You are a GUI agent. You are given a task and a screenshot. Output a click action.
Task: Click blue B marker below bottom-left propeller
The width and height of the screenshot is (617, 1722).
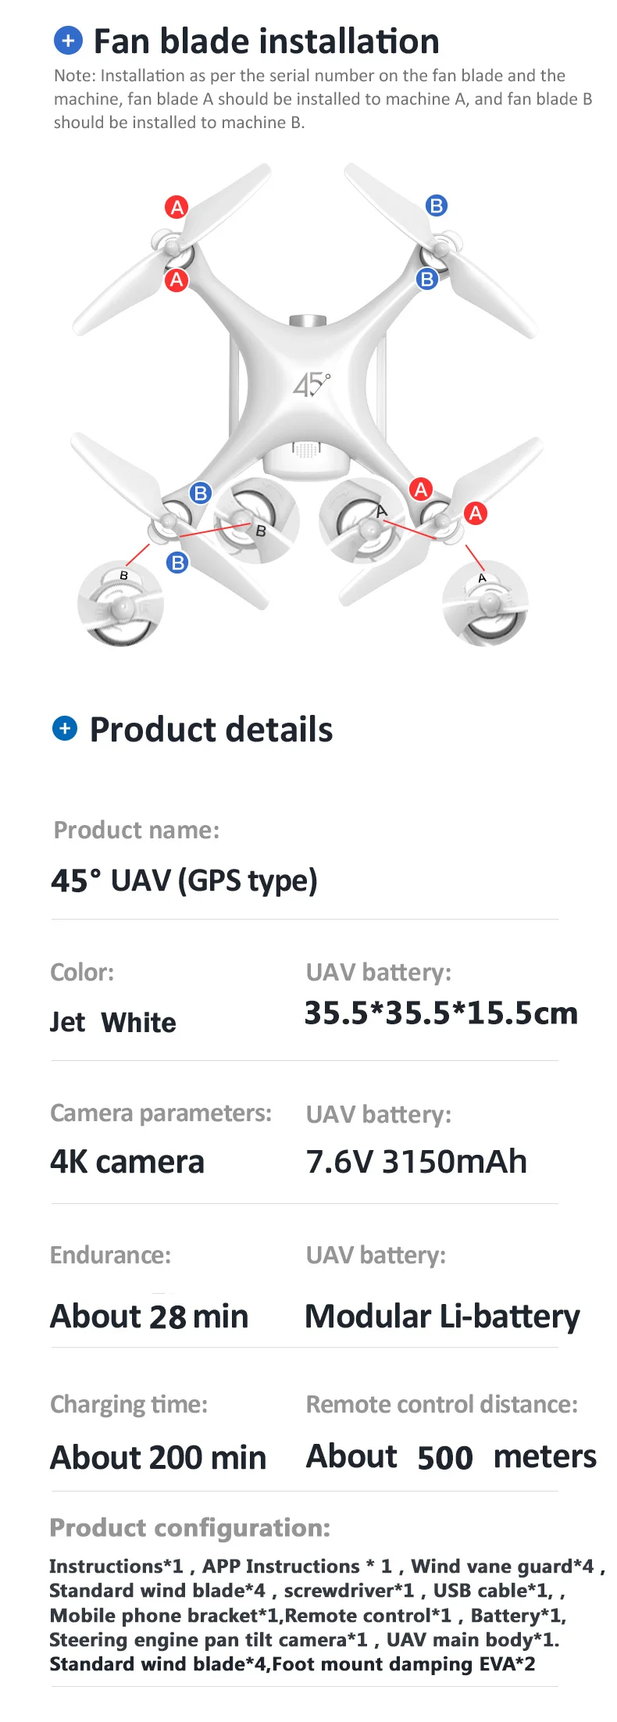point(178,562)
